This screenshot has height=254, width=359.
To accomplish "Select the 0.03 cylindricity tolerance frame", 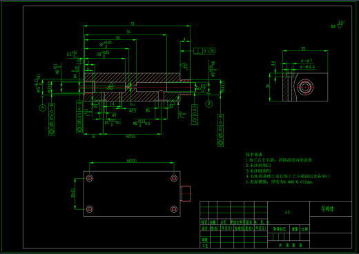I will coord(195,115).
